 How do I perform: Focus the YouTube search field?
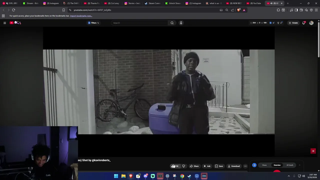click(140, 23)
